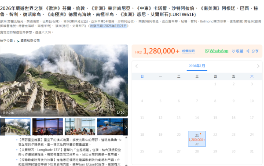This screenshot has height=166, width=264.
Task: Click the 天空之城 photo caption
Action: click(8, 113)
